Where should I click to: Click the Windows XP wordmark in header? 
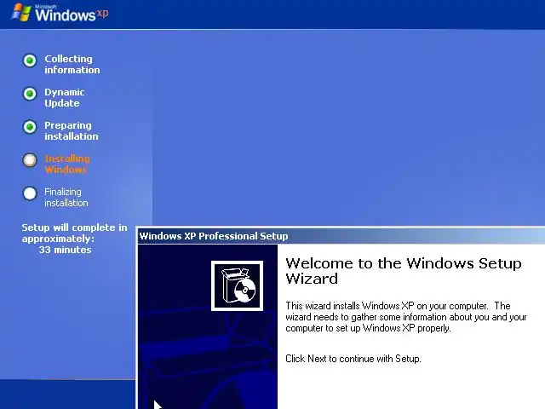tap(72, 14)
